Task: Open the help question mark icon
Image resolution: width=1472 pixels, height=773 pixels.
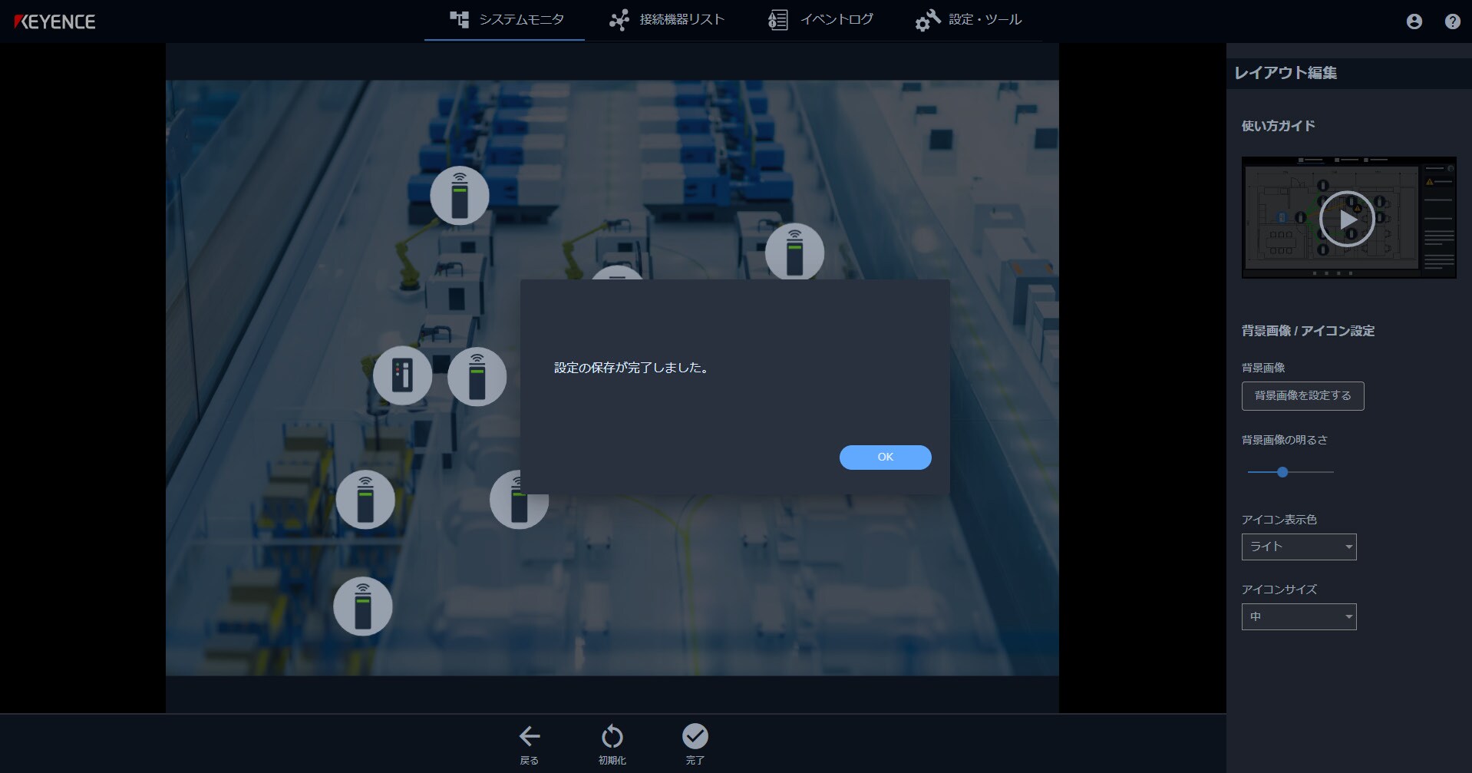Action: point(1452,21)
